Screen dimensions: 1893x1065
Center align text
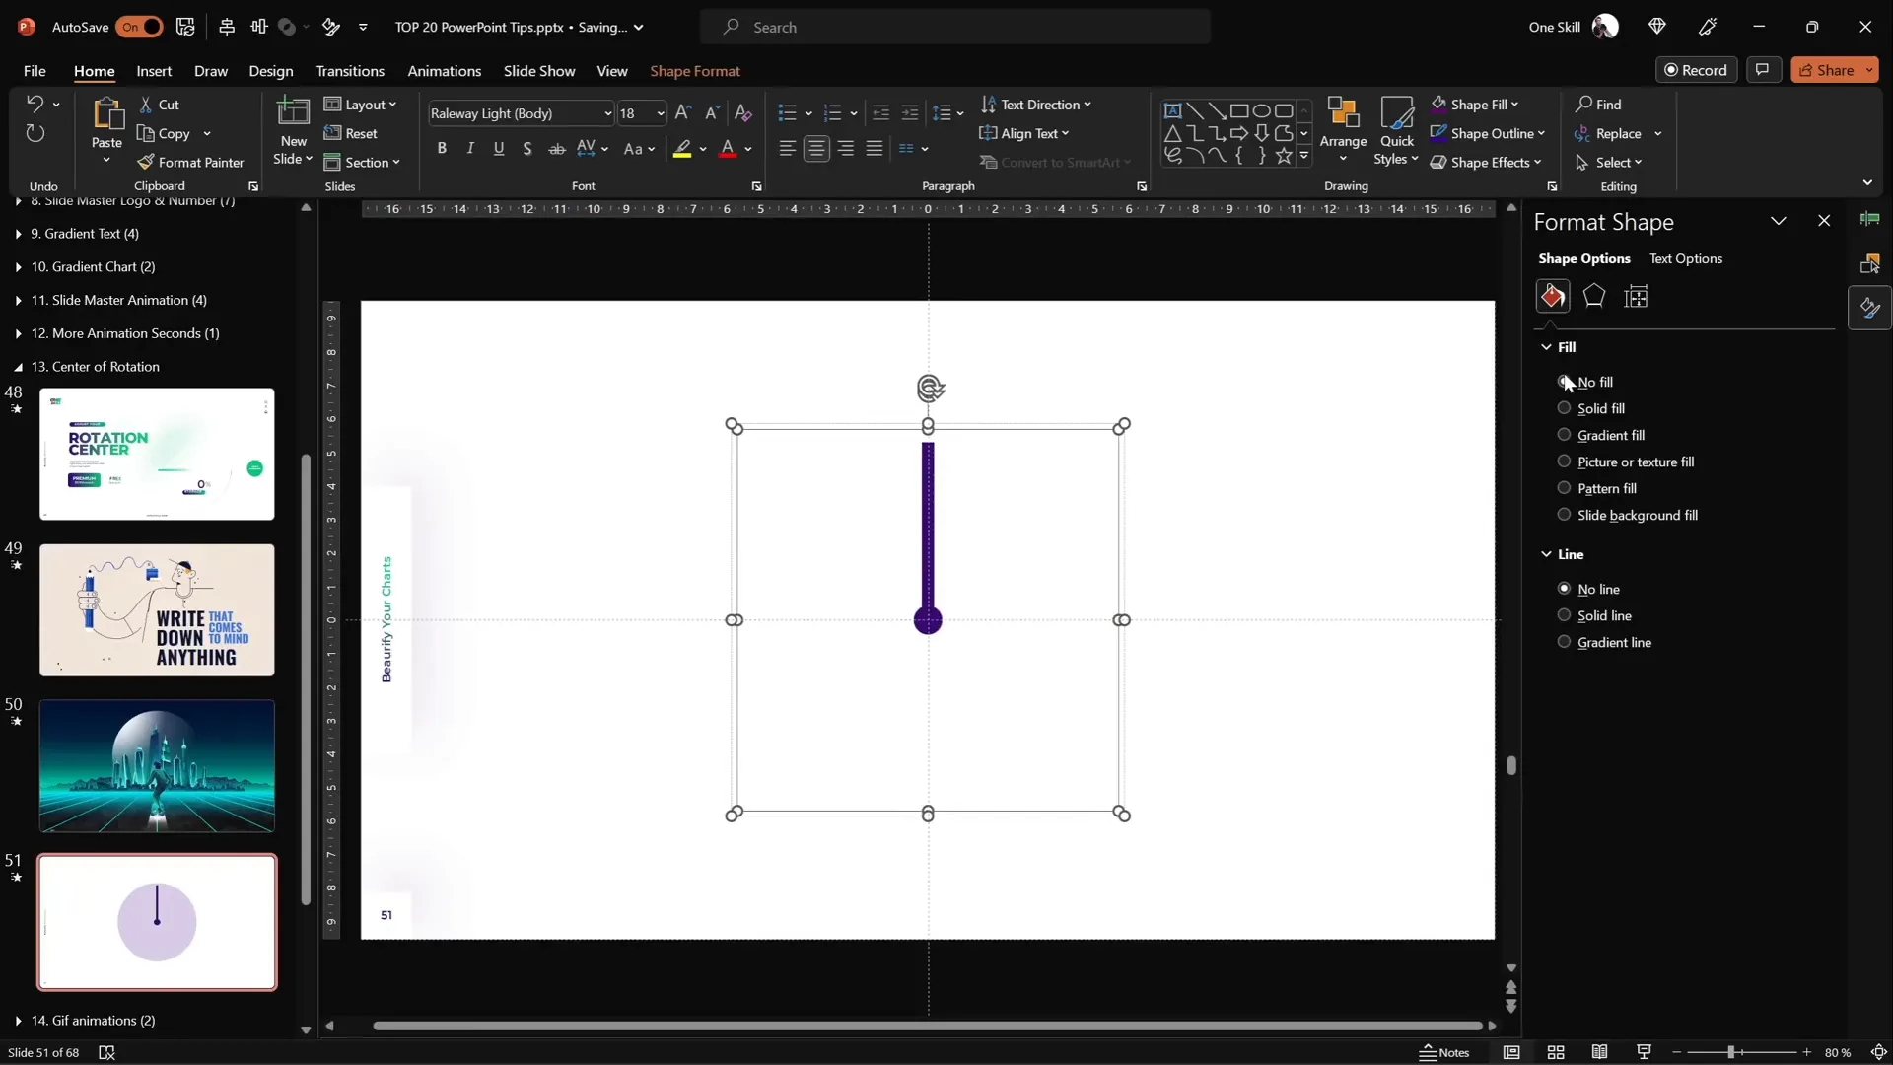click(816, 148)
